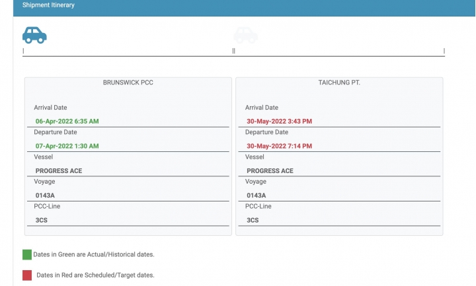Click the faded car icon at midpoint
476x286 pixels.
click(245, 35)
